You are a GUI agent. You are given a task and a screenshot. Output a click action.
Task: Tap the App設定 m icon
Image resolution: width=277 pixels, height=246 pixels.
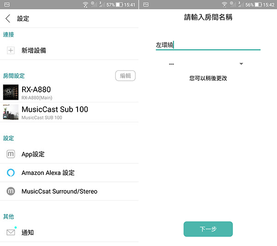(11, 154)
